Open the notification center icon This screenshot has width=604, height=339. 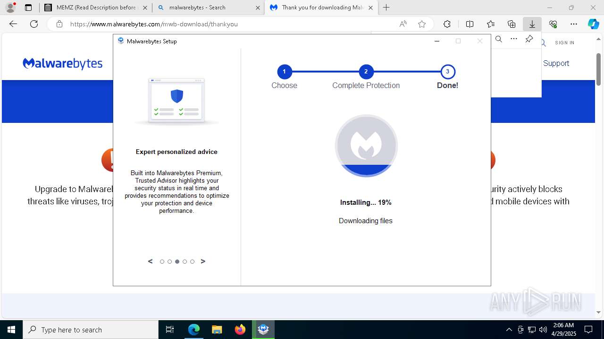coord(588,330)
